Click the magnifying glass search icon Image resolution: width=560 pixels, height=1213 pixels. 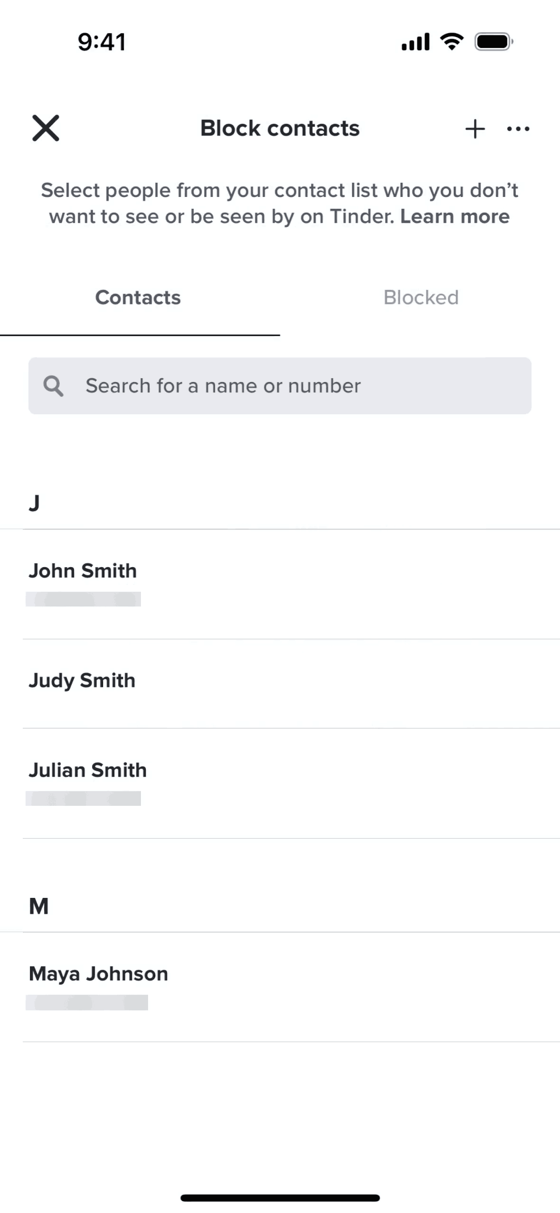53,386
